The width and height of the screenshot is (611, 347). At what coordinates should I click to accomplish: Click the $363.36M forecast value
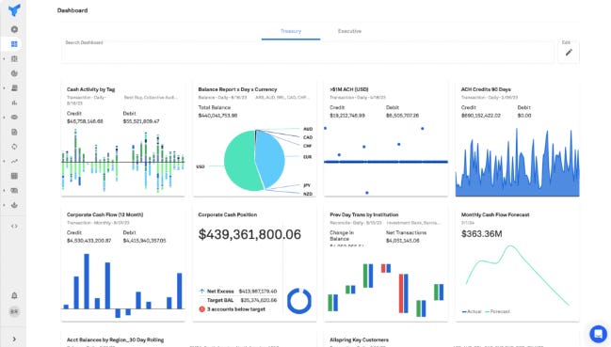pyautogui.click(x=482, y=234)
